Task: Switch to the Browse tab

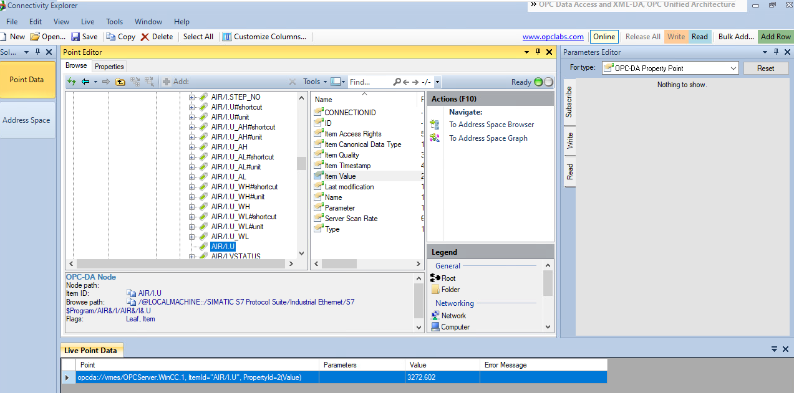Action: (x=76, y=65)
